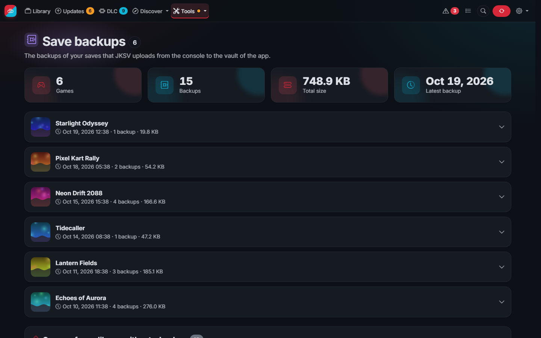Image resolution: width=541 pixels, height=338 pixels.
Task: Open the settings gear dropdown
Action: [x=522, y=11]
